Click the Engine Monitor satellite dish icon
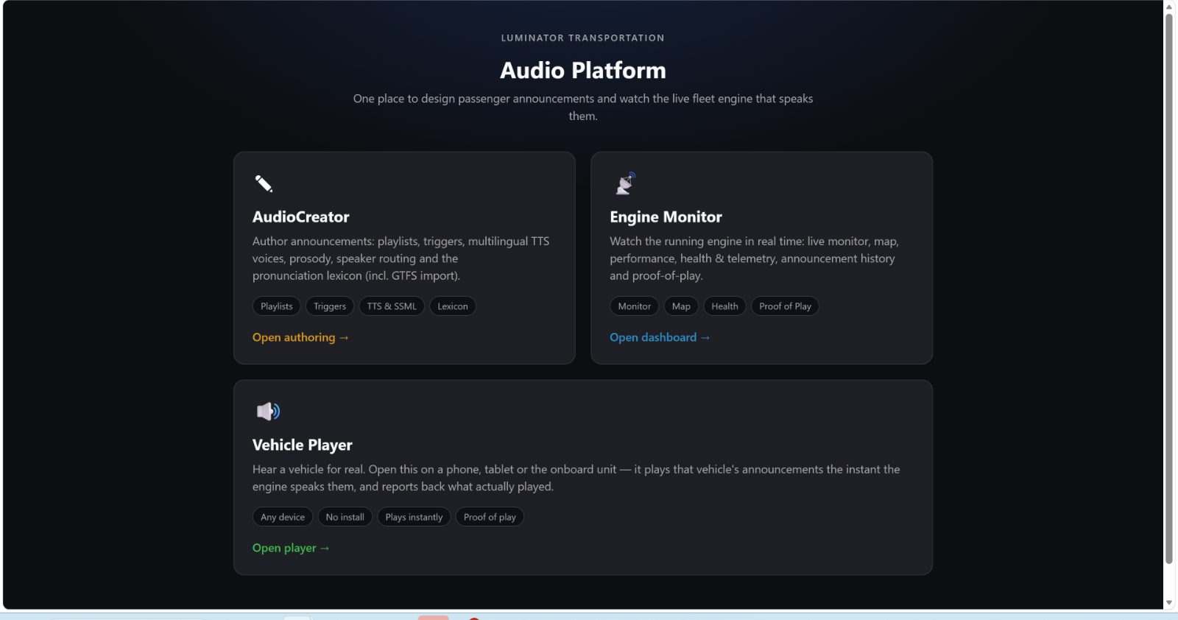 [625, 183]
